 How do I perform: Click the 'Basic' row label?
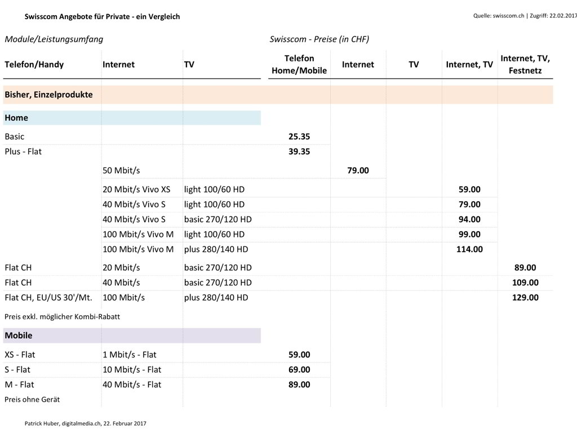pos(14,136)
